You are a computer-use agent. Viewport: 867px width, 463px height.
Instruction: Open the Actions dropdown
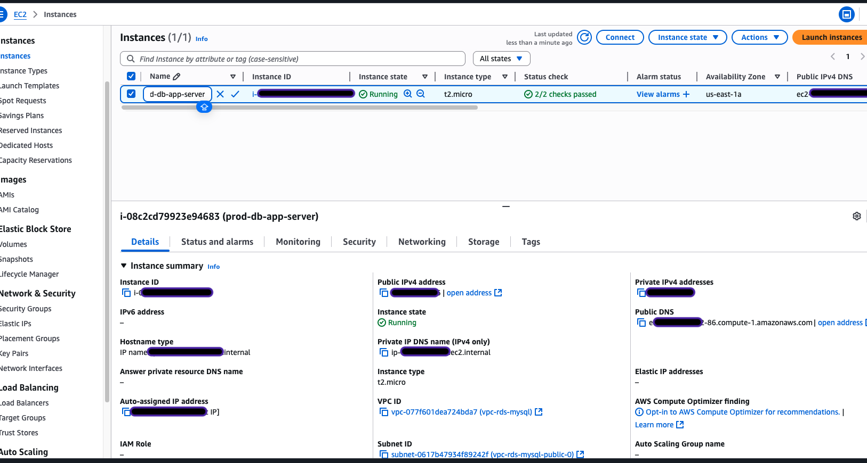tap(760, 37)
